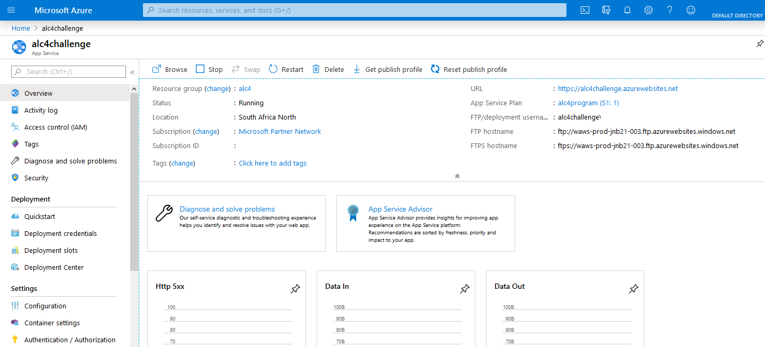Click the alc4challenge App Service icon
The image size is (765, 347).
tap(19, 47)
